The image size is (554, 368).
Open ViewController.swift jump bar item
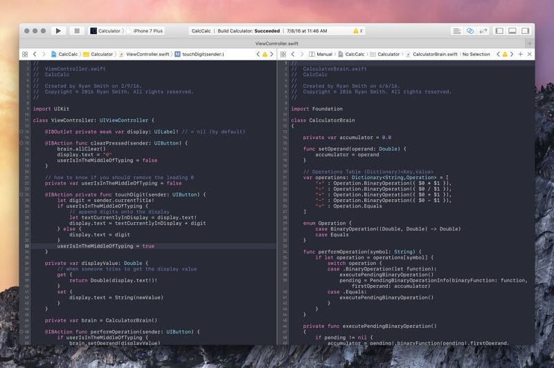[144, 55]
